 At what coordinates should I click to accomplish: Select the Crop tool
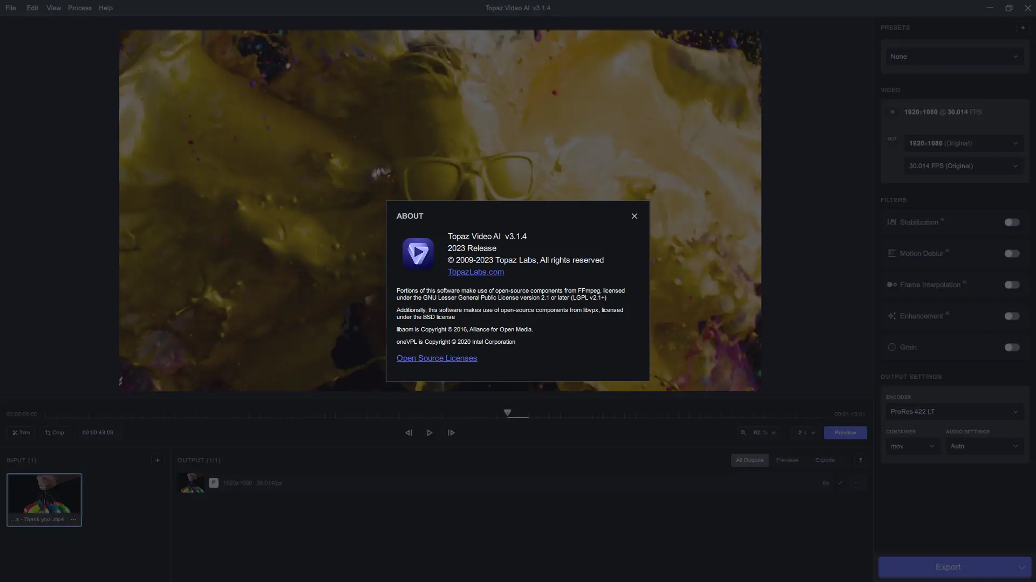tap(54, 433)
